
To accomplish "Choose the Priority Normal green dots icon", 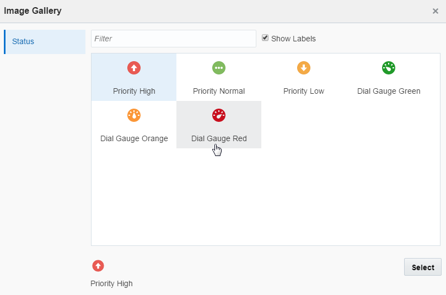I will (x=219, y=68).
